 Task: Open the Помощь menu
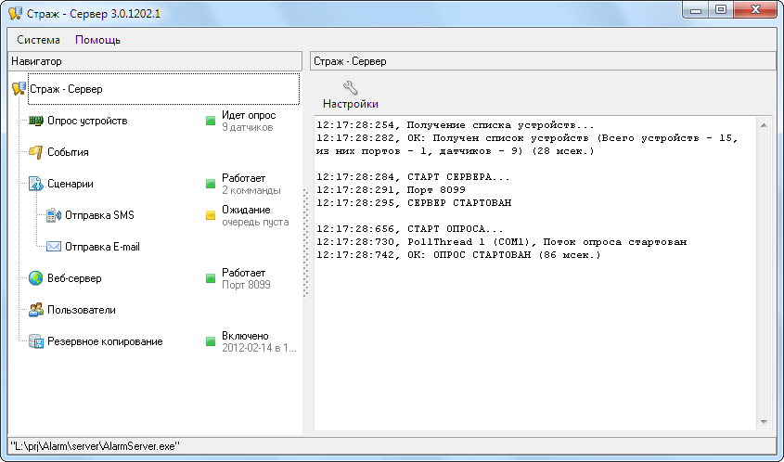(x=98, y=40)
